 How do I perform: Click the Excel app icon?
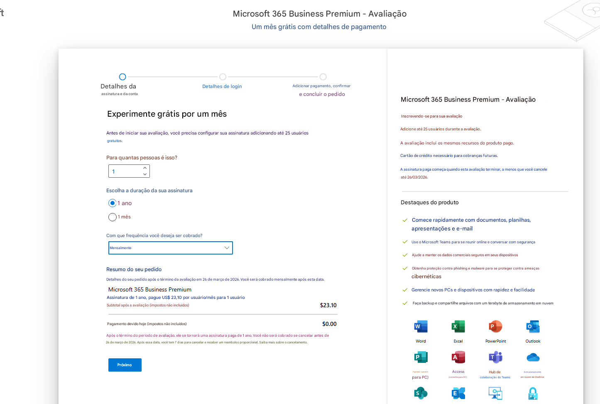pos(458,326)
